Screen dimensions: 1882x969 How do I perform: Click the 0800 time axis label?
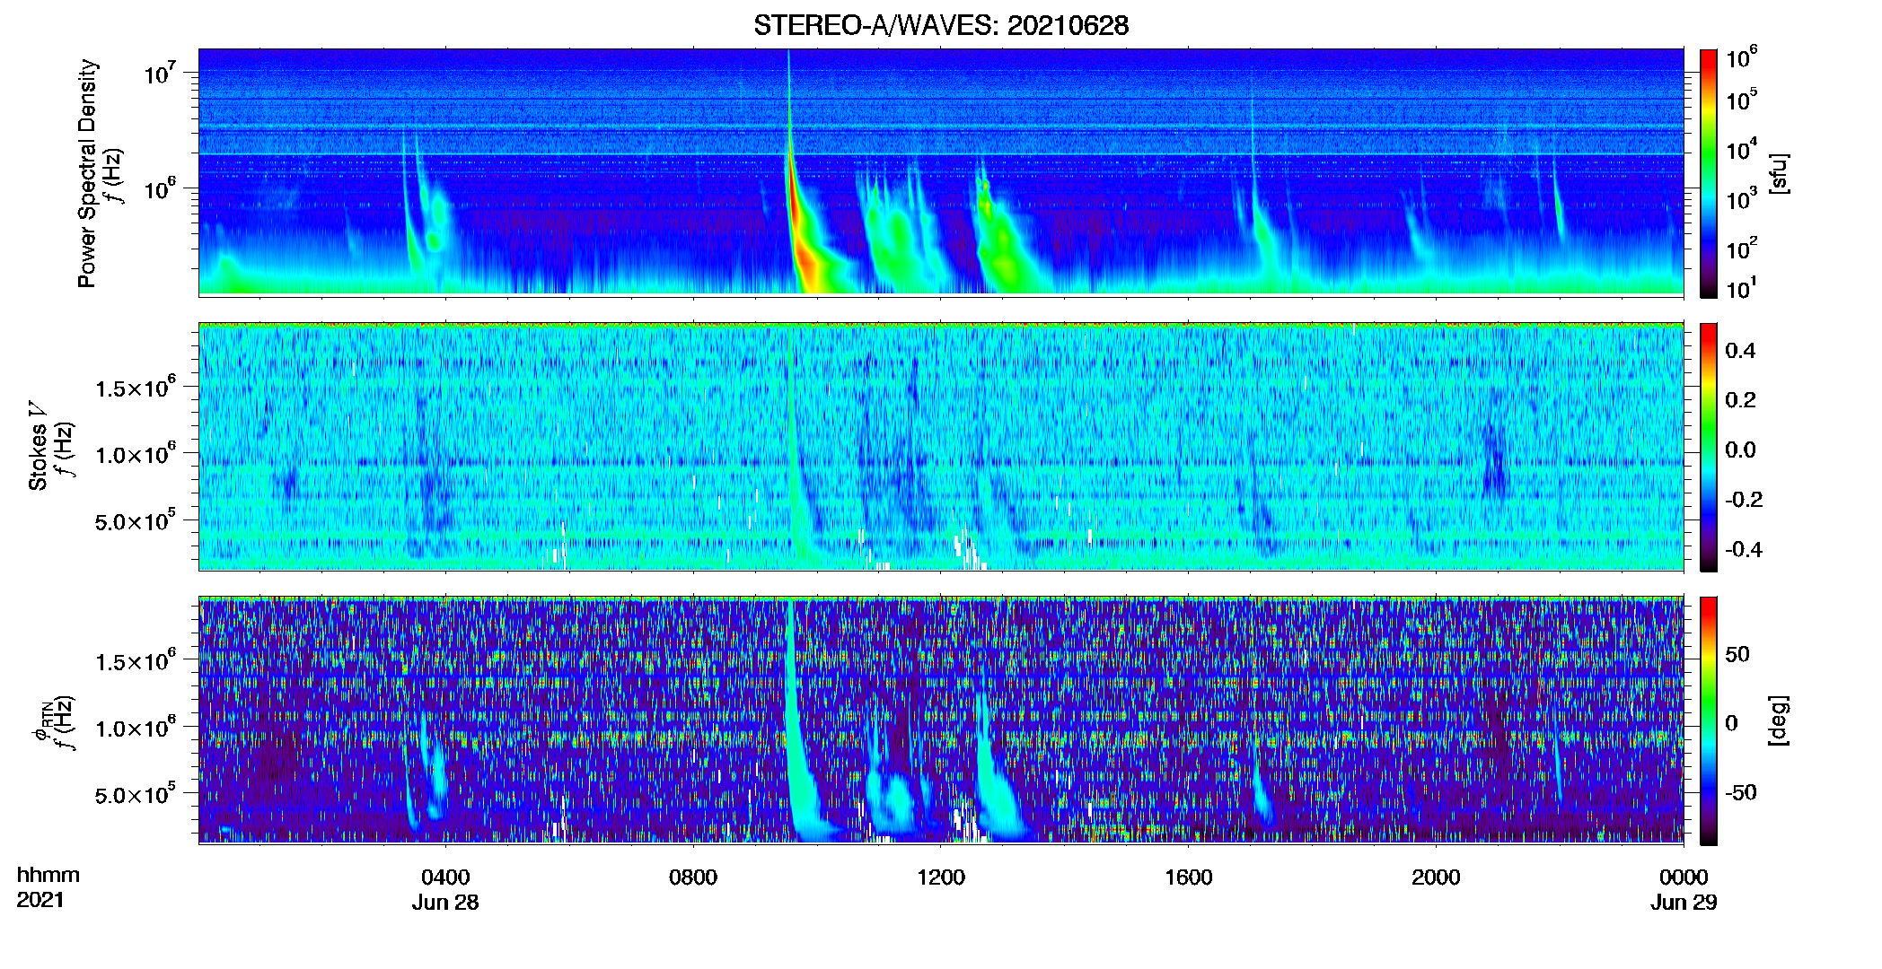(x=693, y=877)
